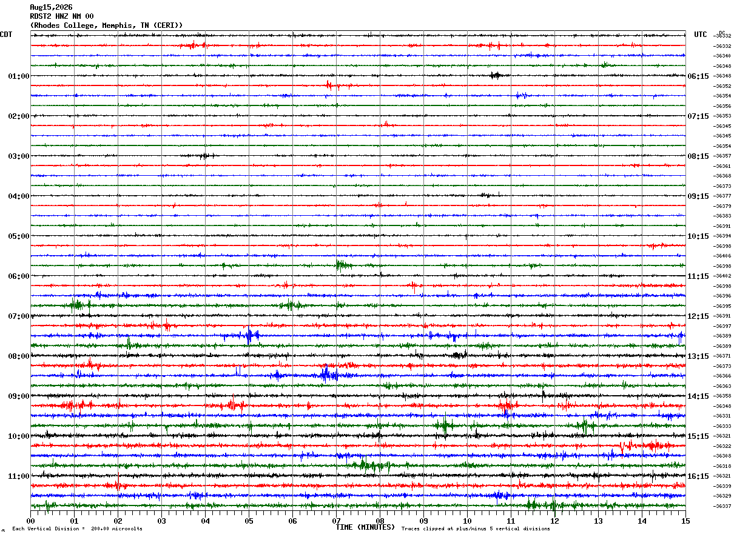Click the '11:00' CDT time label
734x537 pixels.
coord(19,476)
